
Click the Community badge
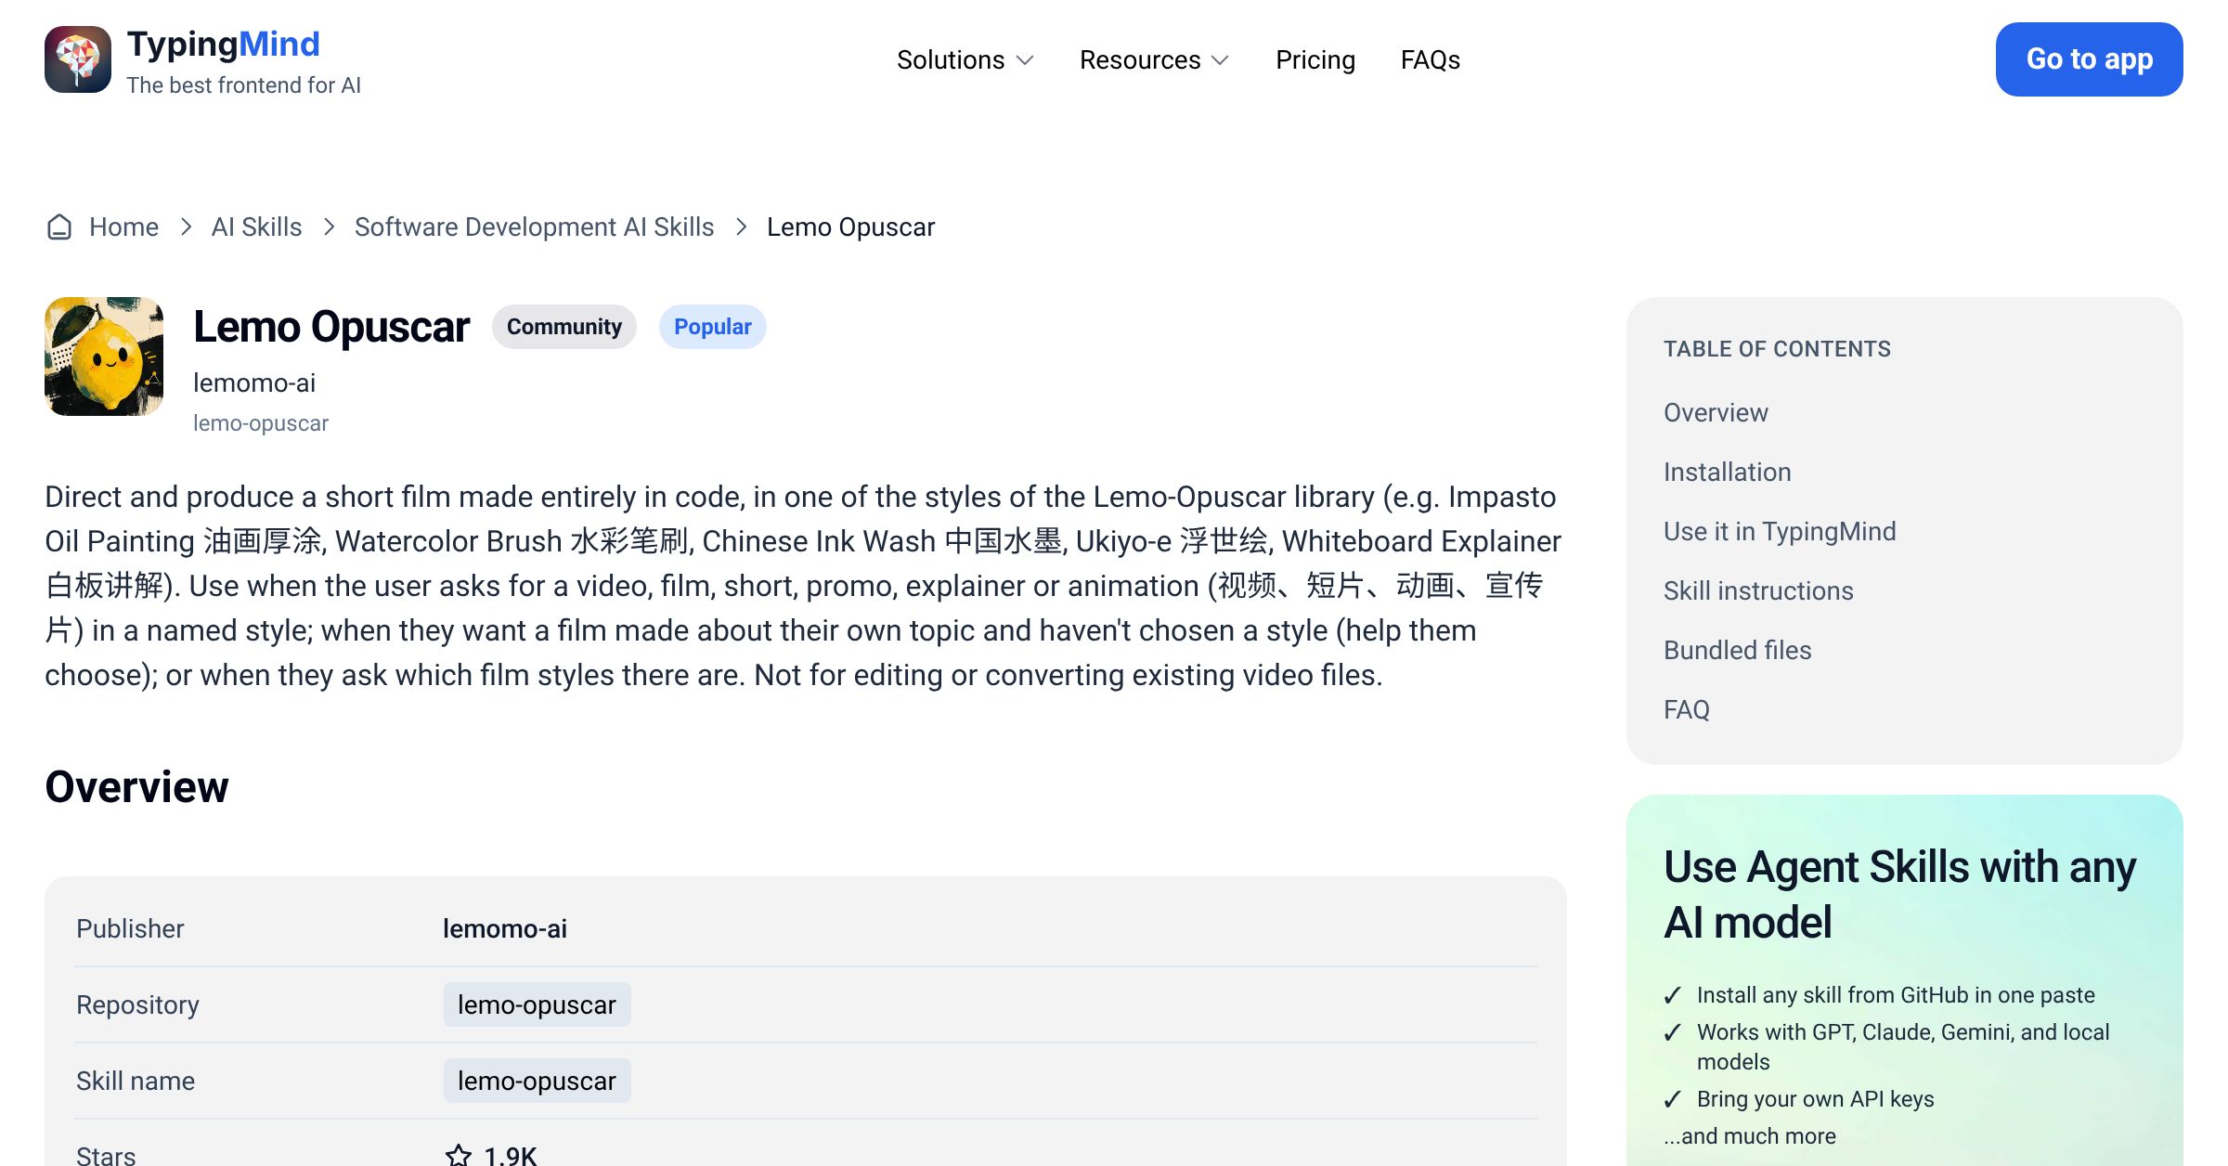(564, 327)
